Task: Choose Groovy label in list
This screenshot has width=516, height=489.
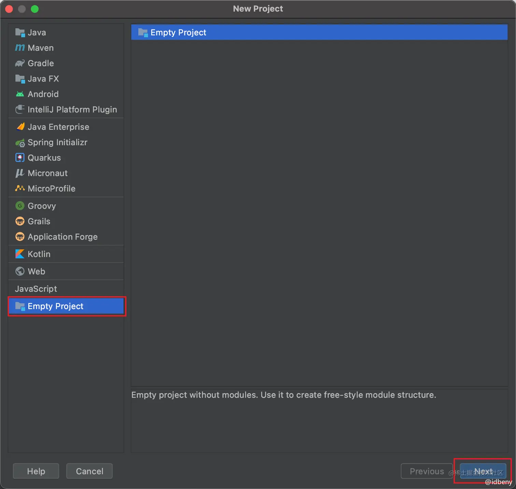Action: (42, 206)
